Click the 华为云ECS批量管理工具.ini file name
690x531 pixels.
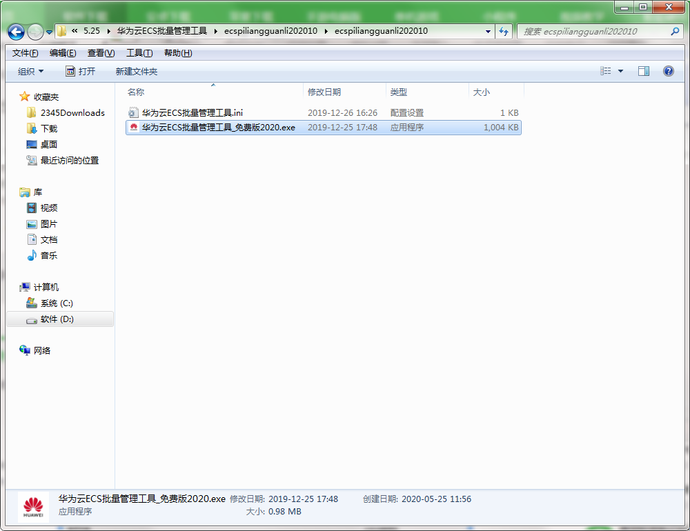[193, 112]
